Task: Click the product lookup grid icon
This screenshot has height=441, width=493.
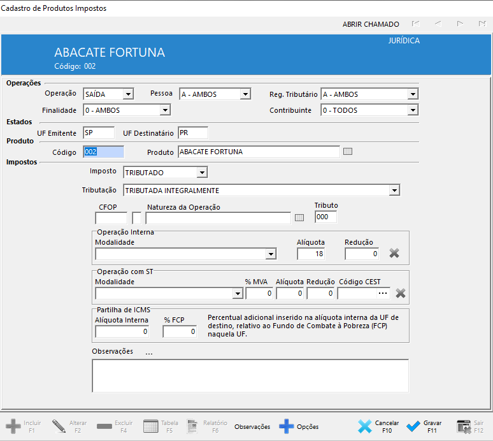Action: [x=347, y=152]
